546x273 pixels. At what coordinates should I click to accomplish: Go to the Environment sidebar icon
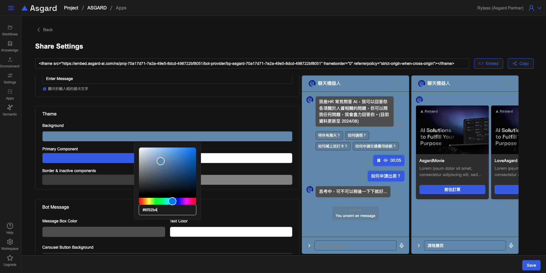coord(10,59)
